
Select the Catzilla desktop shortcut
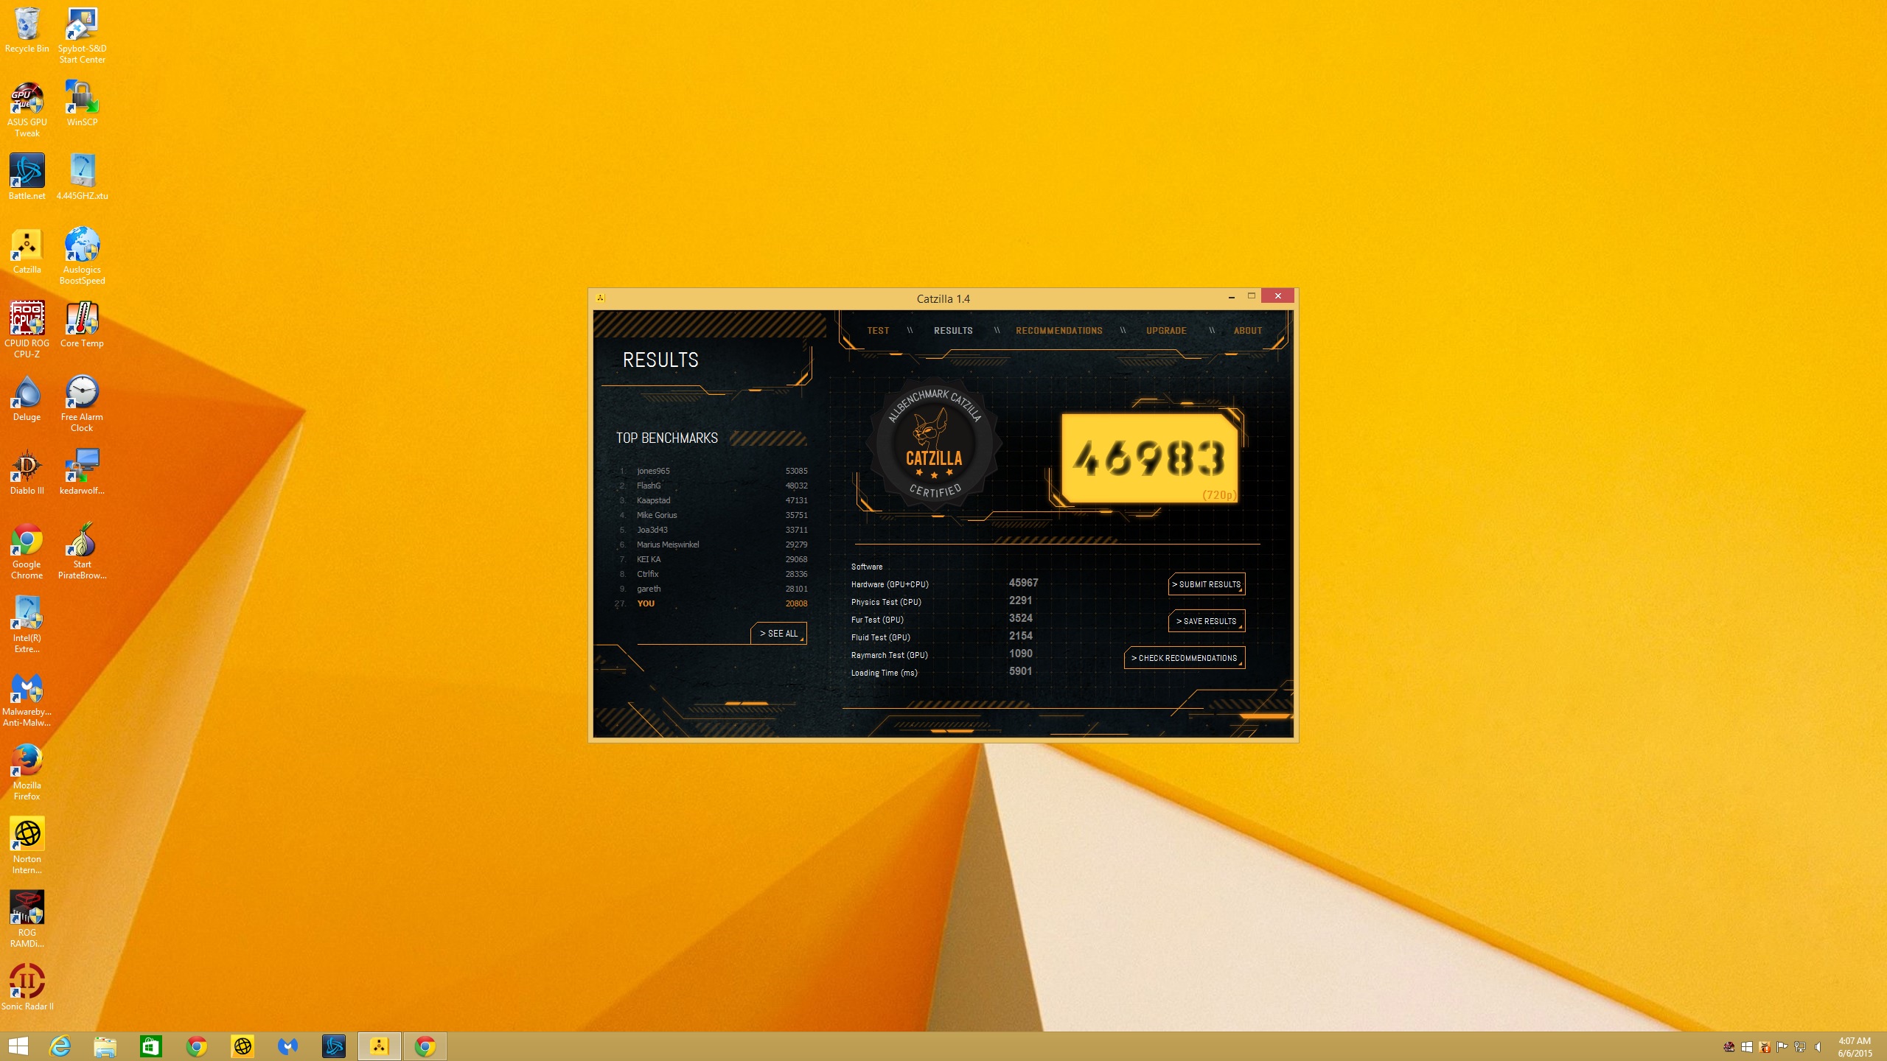[x=27, y=251]
